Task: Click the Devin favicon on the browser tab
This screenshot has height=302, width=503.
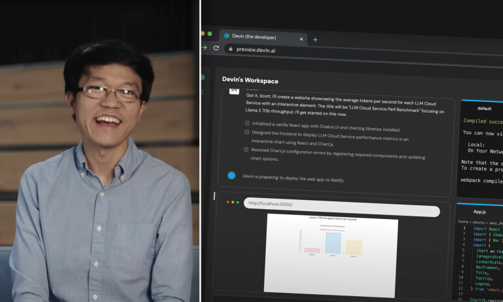Action: tap(226, 35)
